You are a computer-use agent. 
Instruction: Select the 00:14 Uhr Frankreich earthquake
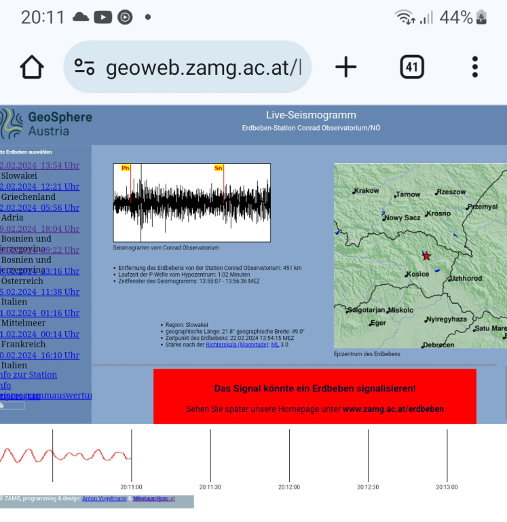40,334
